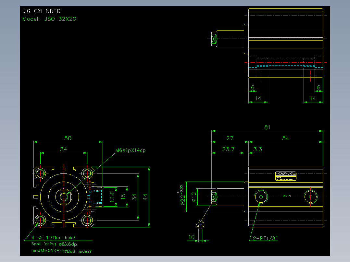Click the 81 overall length dimension
The height and width of the screenshot is (262, 350).
(267, 127)
